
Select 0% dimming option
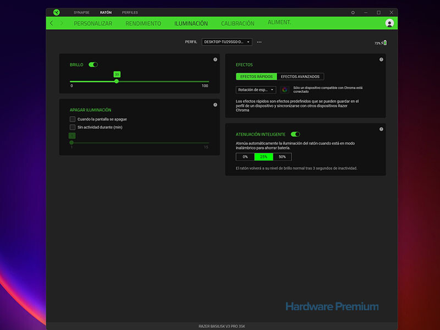(245, 157)
